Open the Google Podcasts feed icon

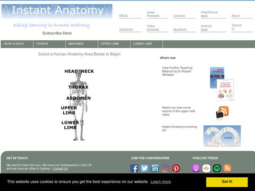tap(206, 168)
